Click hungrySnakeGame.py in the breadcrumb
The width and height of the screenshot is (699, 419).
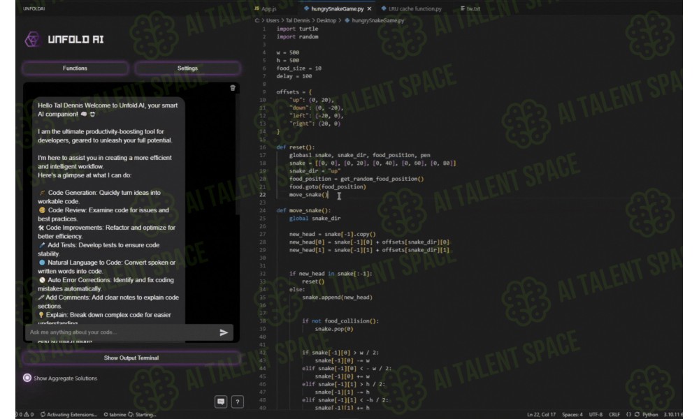coord(377,20)
